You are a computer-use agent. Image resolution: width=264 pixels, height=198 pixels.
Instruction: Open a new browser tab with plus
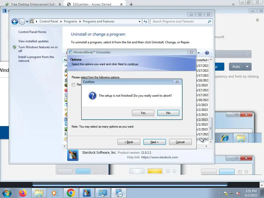click(131, 4)
